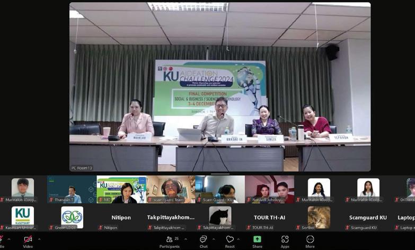
Task: Click muted mic icon on Thanasin T
Action: [x=51, y=200]
